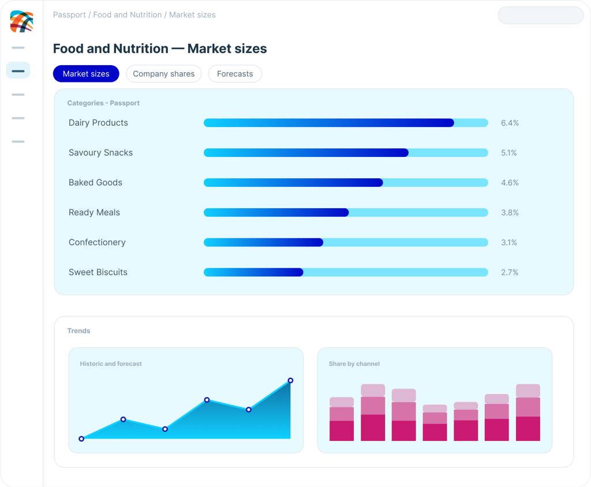The image size is (591, 487).
Task: Select the highlighted second sidebar item
Action: [x=18, y=70]
